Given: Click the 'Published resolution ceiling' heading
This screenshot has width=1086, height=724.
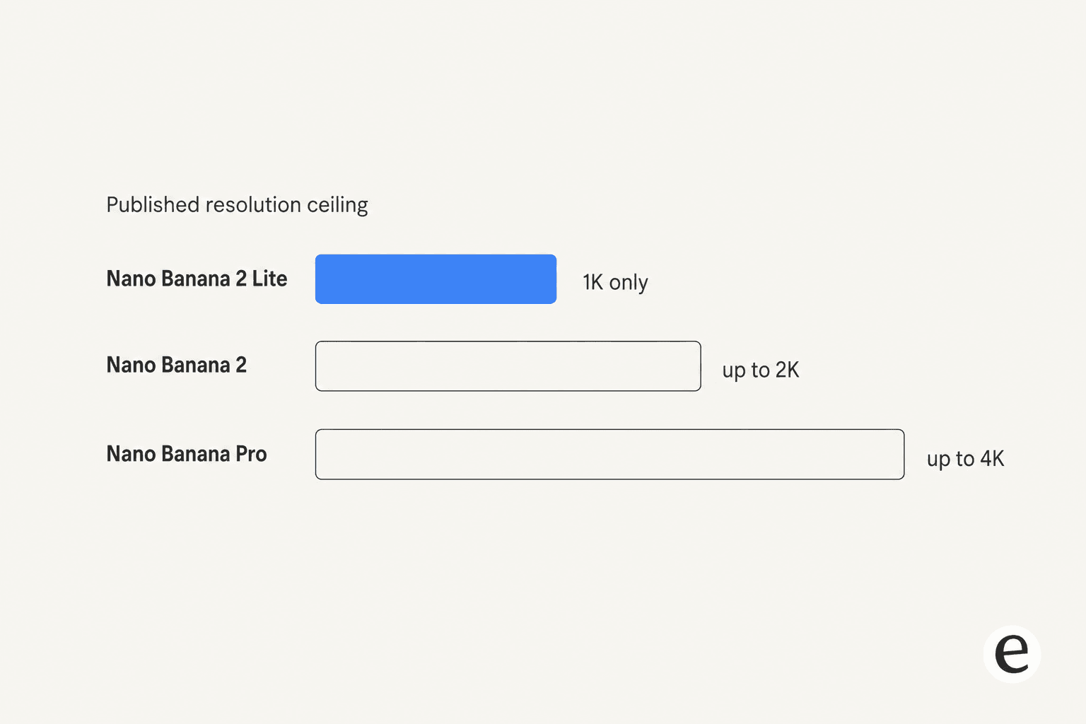Looking at the screenshot, I should [x=237, y=205].
